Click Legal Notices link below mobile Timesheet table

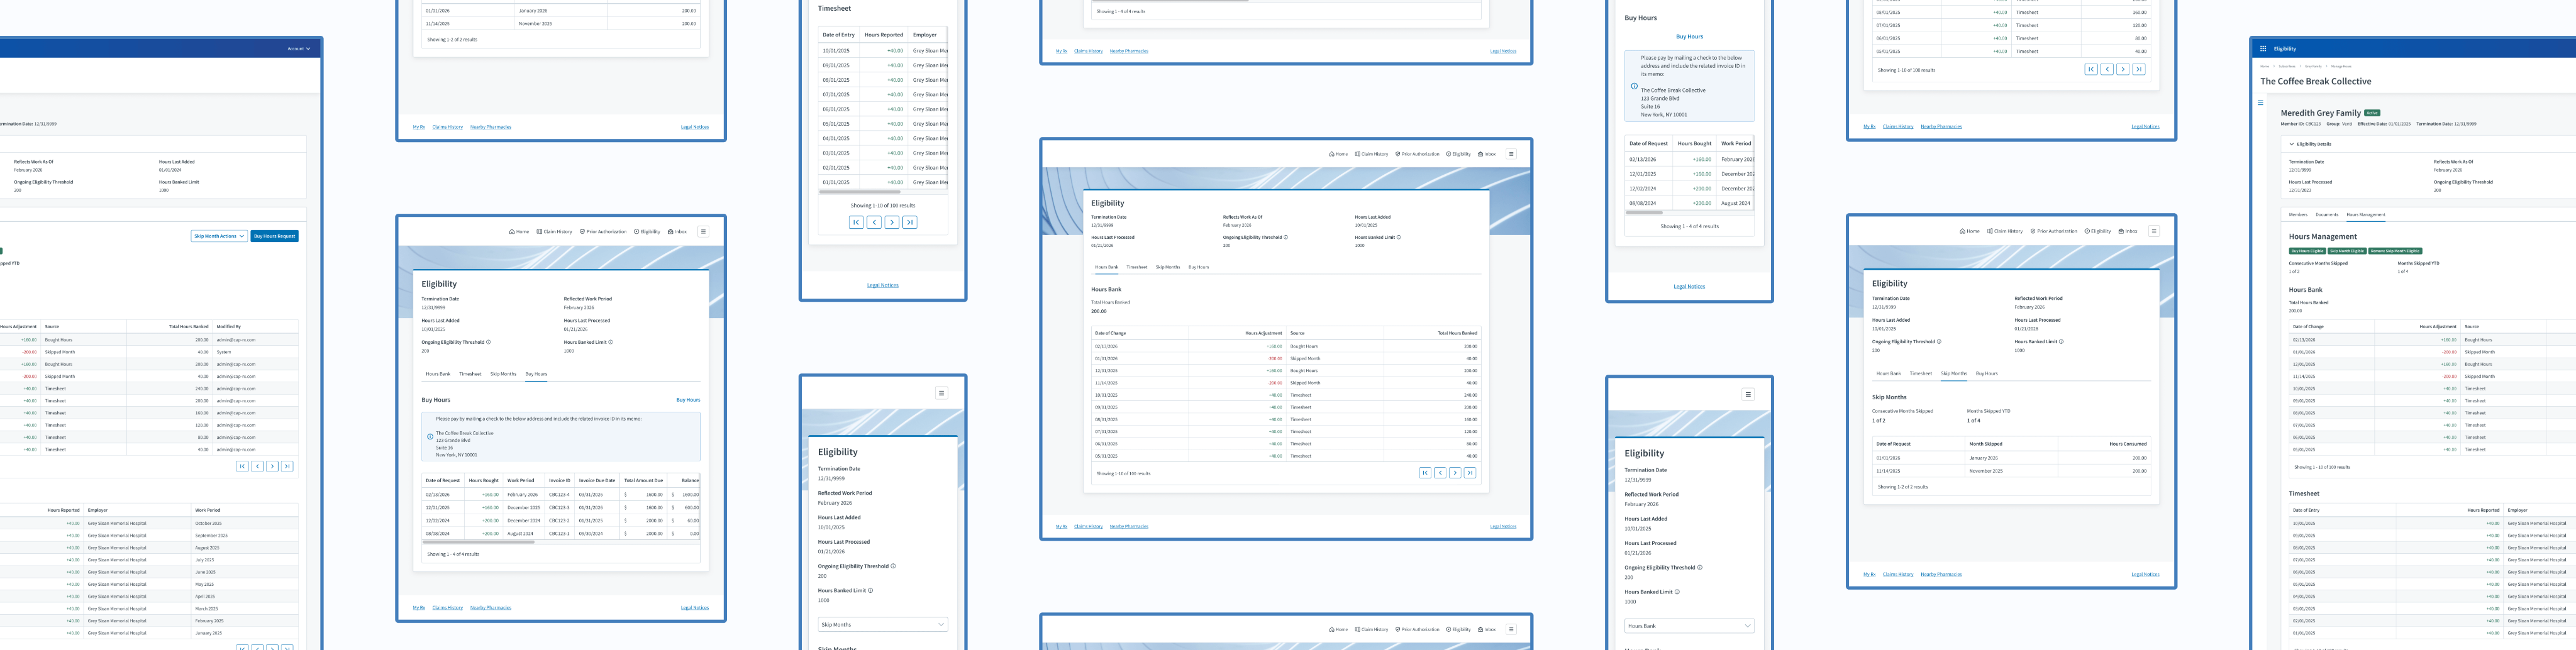point(882,285)
